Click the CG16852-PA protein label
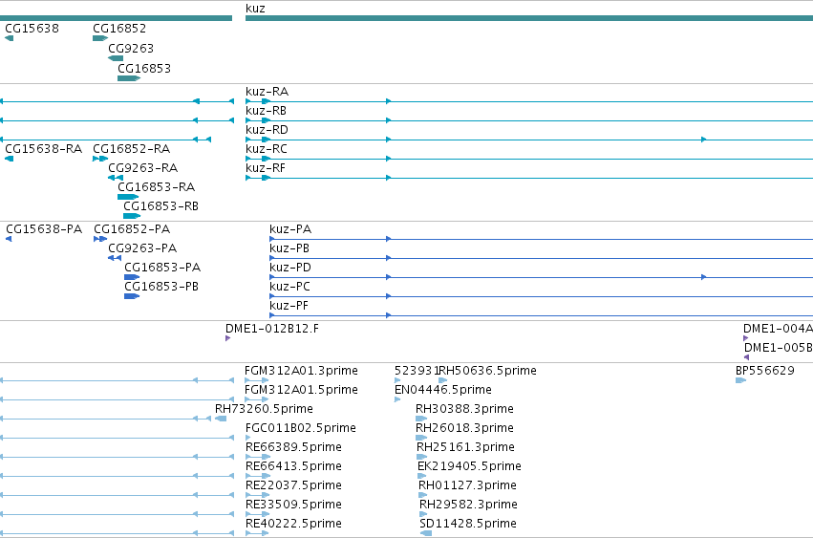This screenshot has height=538, width=813. click(x=132, y=229)
